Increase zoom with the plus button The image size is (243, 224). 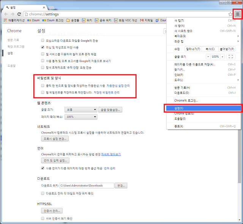pyautogui.click(x=222, y=56)
